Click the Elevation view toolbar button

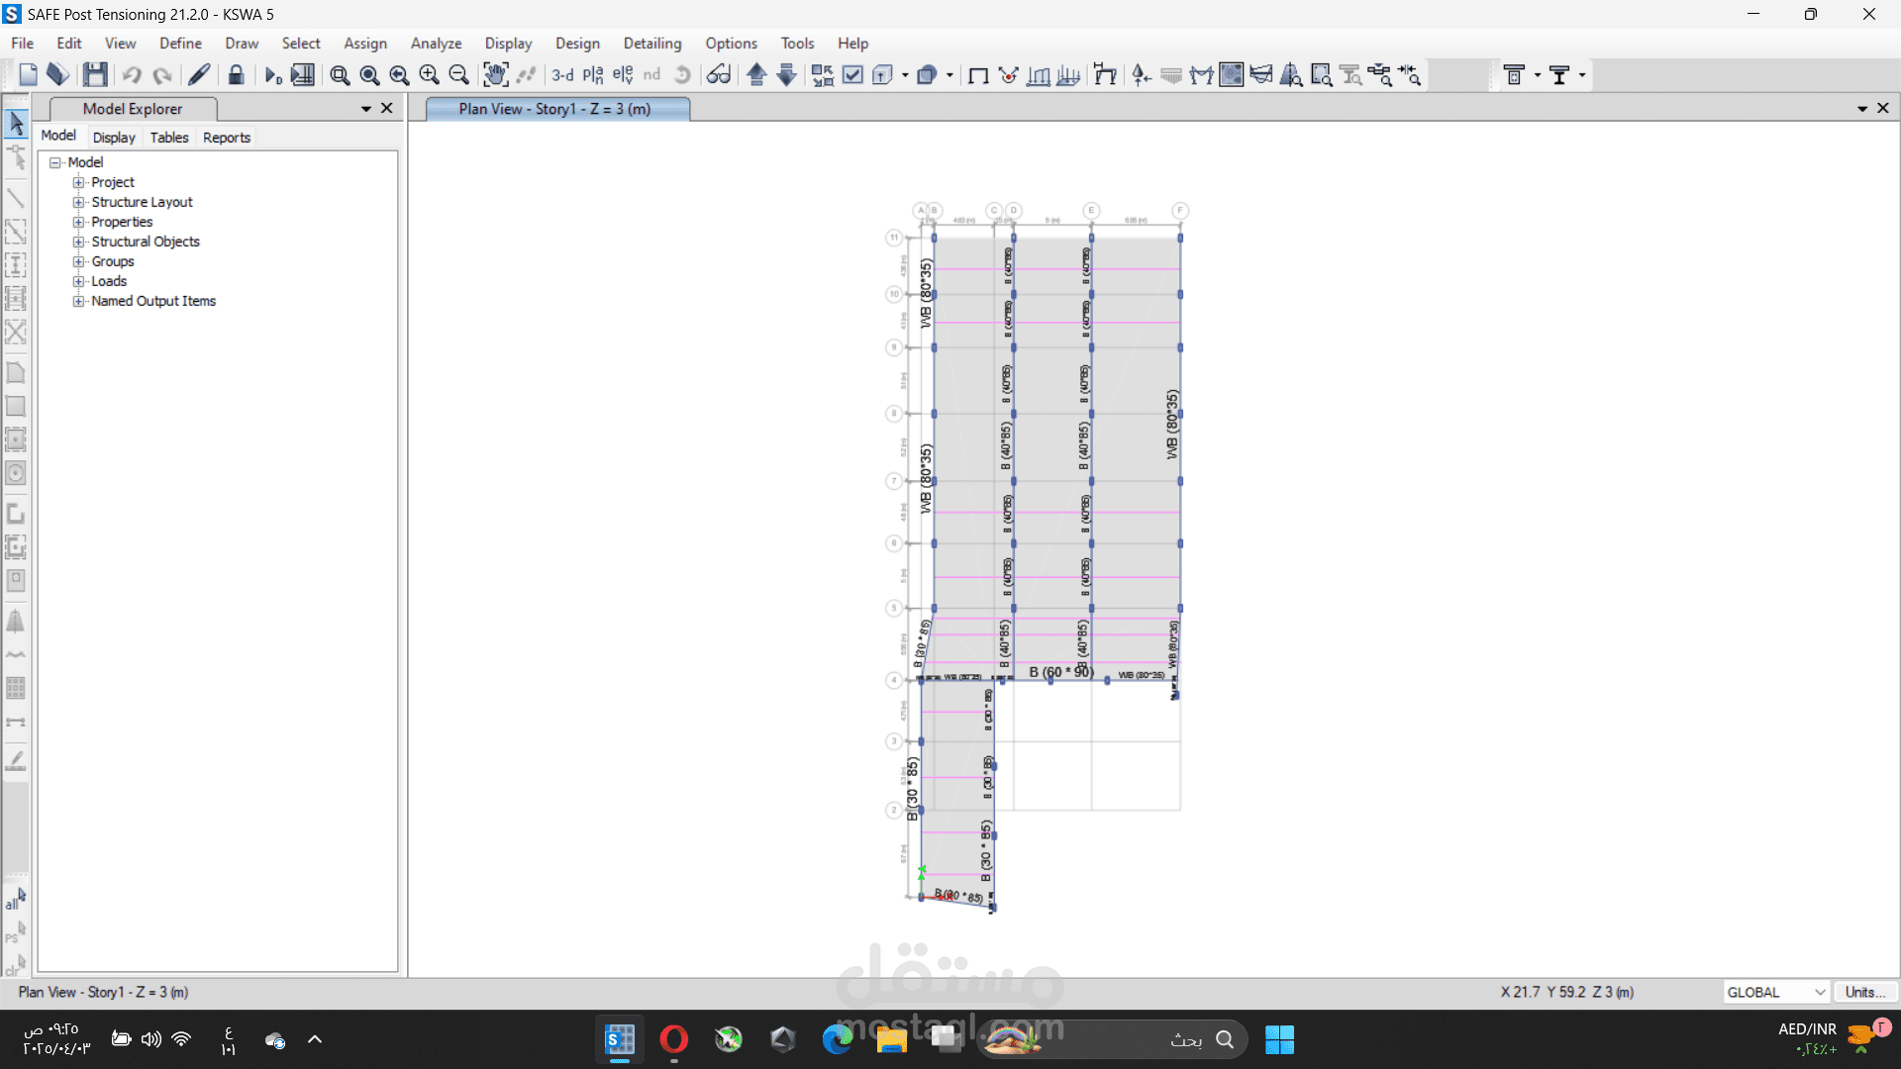click(x=623, y=75)
